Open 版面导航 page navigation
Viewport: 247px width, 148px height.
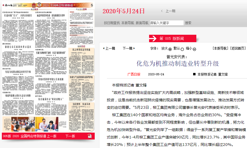pyautogui.click(x=142, y=23)
